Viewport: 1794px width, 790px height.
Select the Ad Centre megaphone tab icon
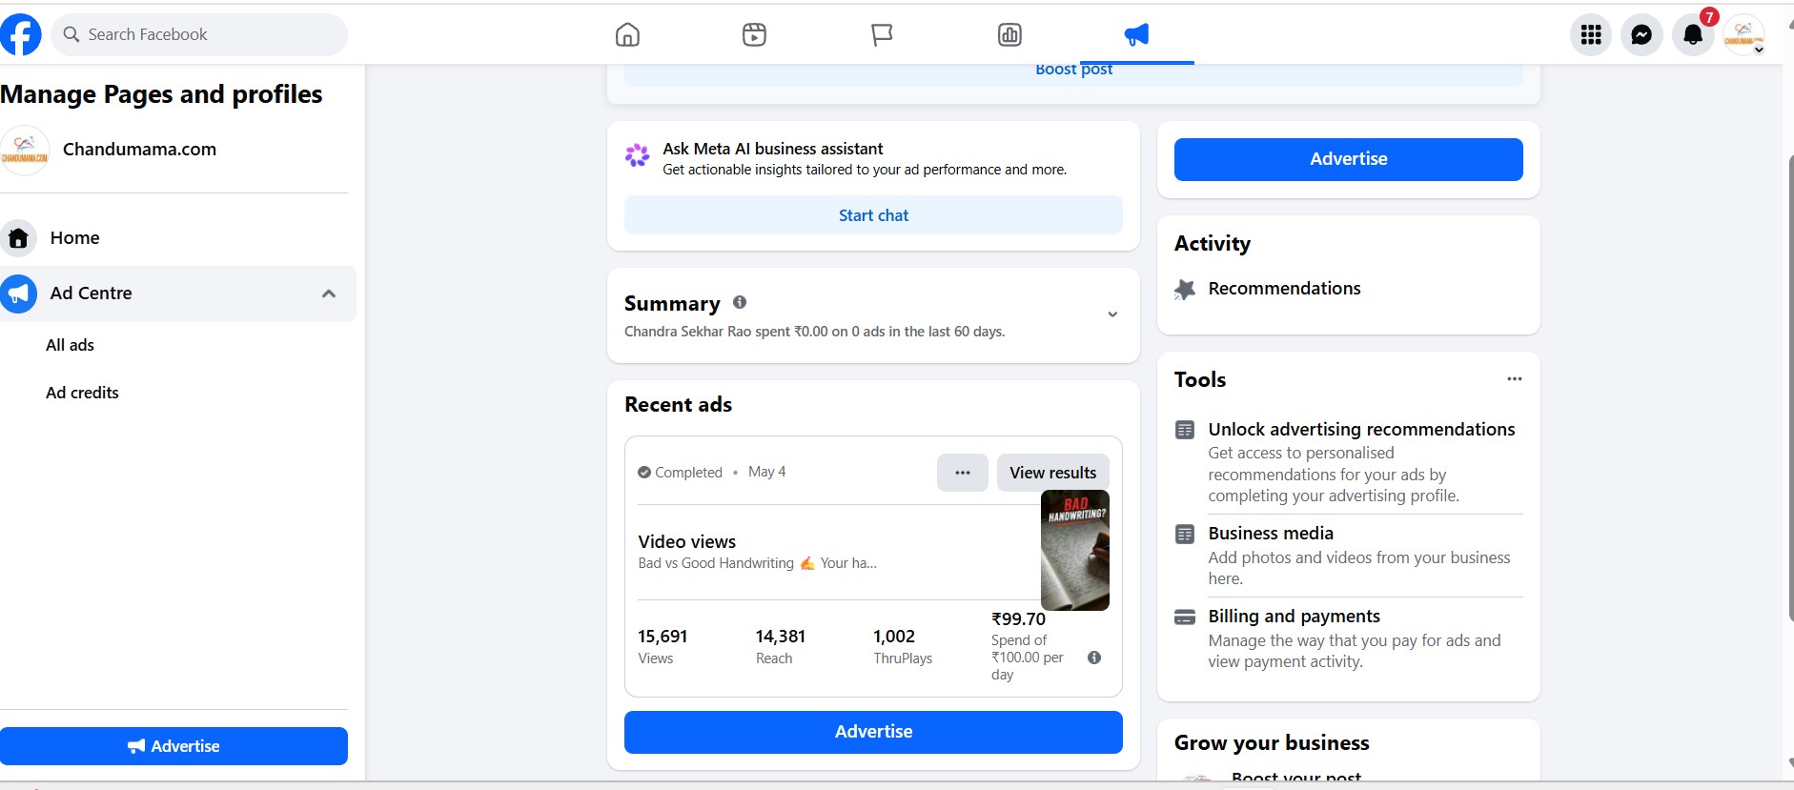point(1136,35)
